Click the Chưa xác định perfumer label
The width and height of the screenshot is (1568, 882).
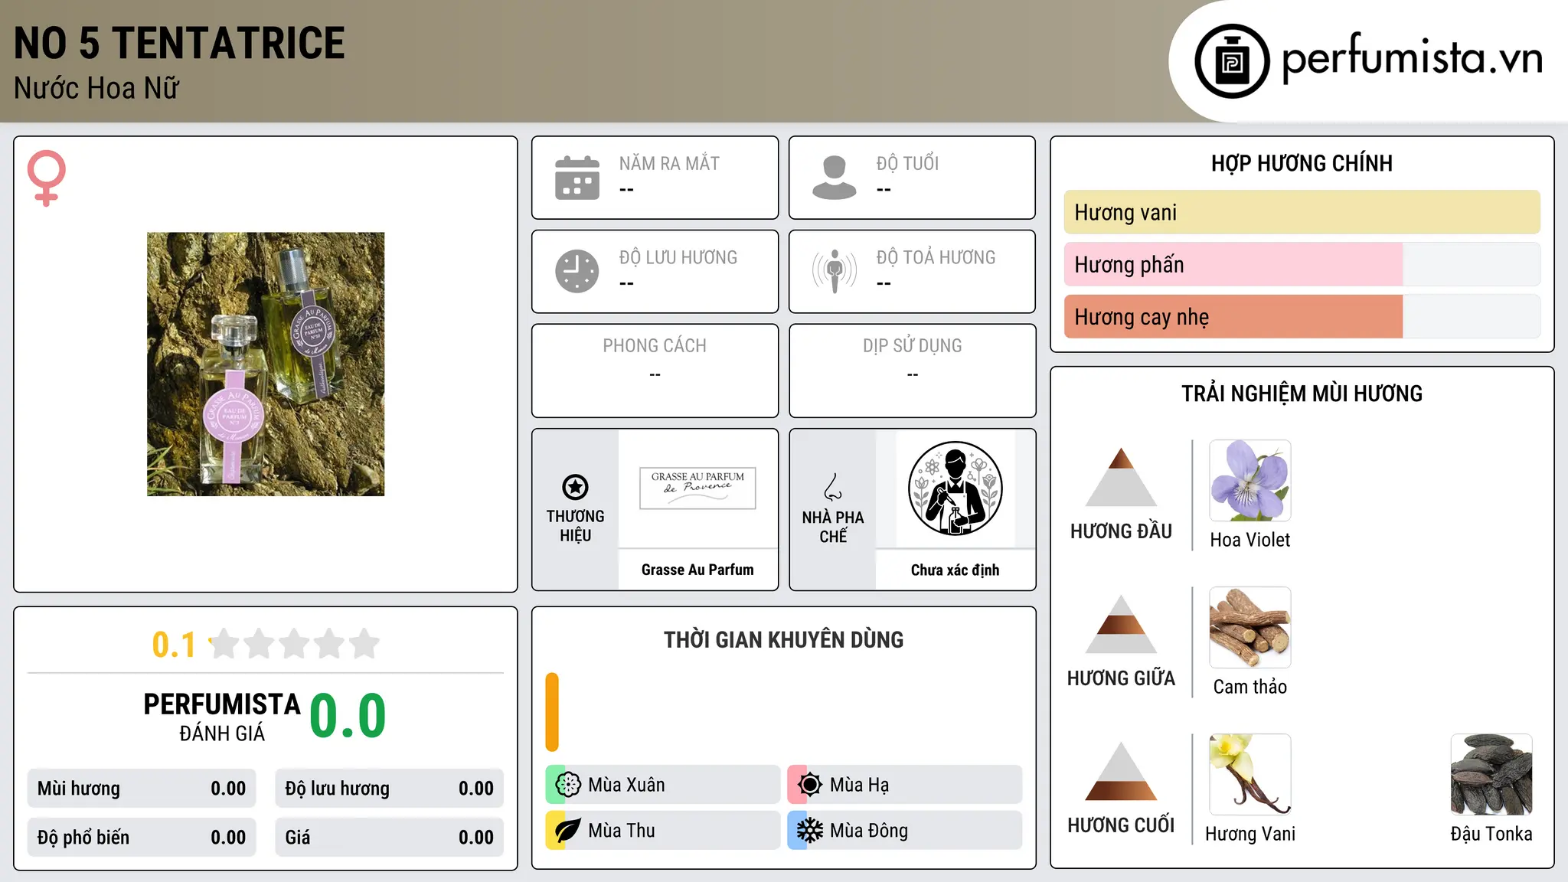[x=955, y=570]
